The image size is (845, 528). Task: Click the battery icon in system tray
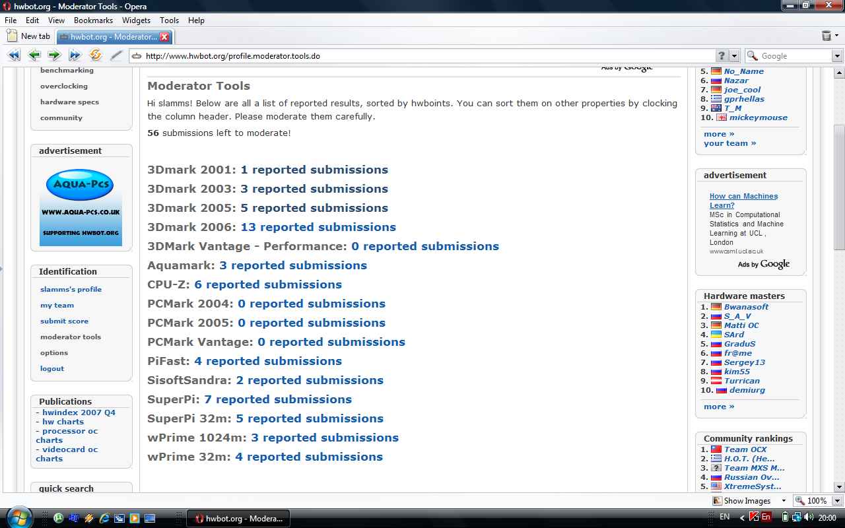[x=786, y=517]
